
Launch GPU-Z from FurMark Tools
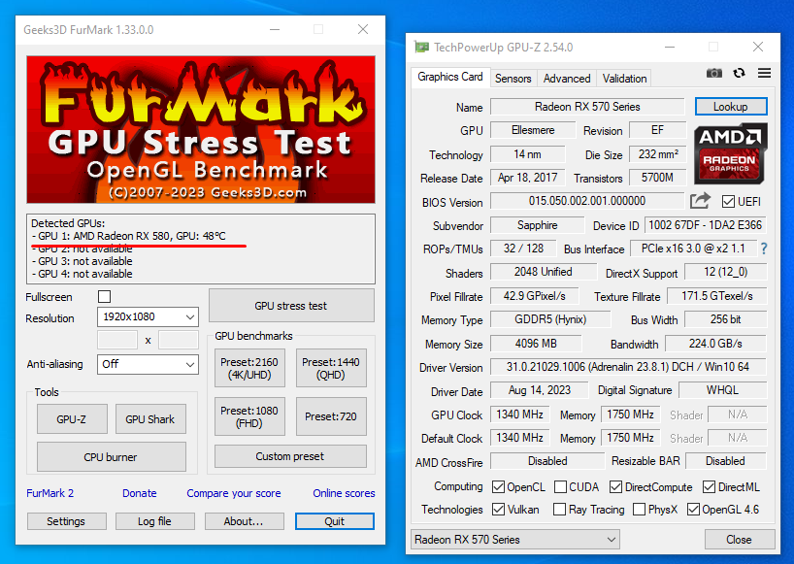(x=72, y=419)
